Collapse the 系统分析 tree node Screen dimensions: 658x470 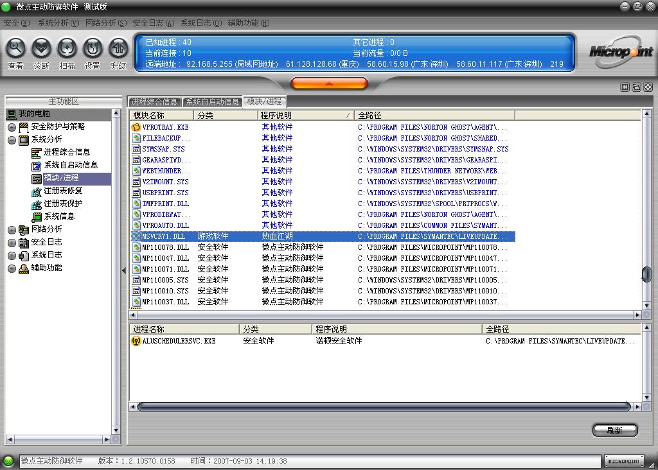point(12,140)
